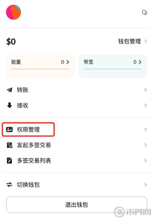Select the document icon beside 多签交易列表
Image resolution: width=154 pixels, height=221 pixels.
coord(9,160)
